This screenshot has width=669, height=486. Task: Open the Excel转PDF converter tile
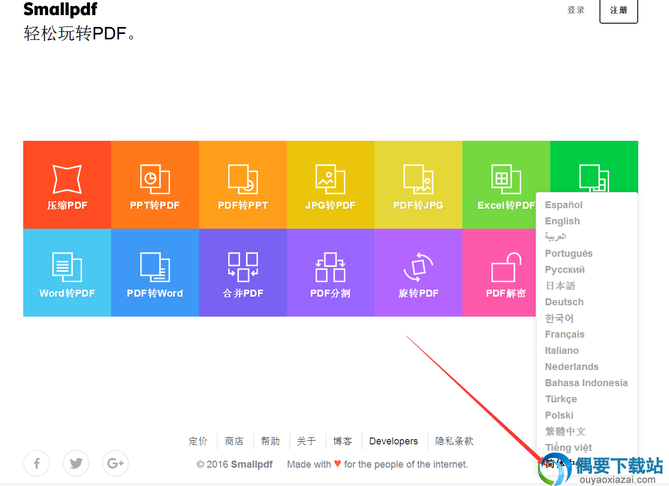pos(506,184)
